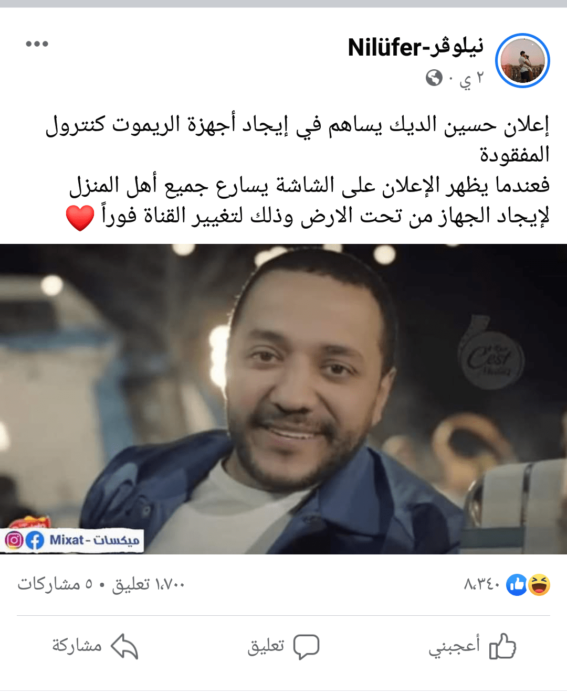This screenshot has width=567, height=695.
Task: Open the ١٬٧٠٠ تعليق comments count
Action: coord(148,584)
